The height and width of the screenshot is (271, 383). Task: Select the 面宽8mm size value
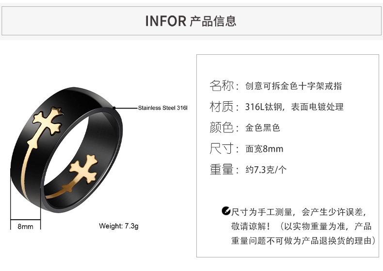(x=264, y=149)
